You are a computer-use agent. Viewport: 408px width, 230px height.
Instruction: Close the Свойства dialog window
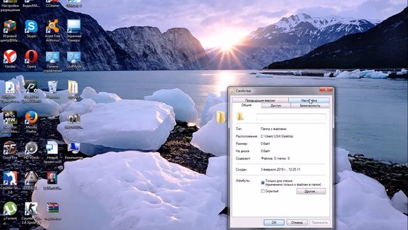326,90
